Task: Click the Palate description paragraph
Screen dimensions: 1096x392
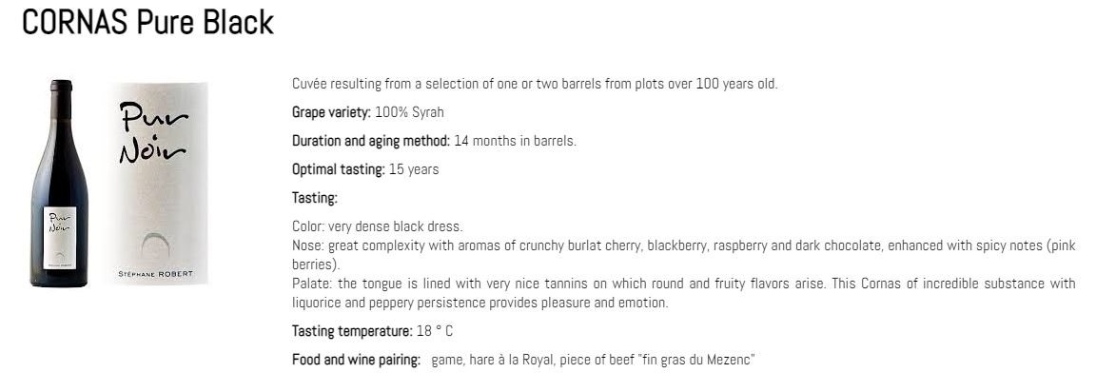Action: 684,293
